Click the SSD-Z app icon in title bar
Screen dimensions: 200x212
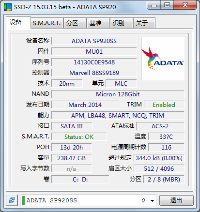(x=8, y=7)
